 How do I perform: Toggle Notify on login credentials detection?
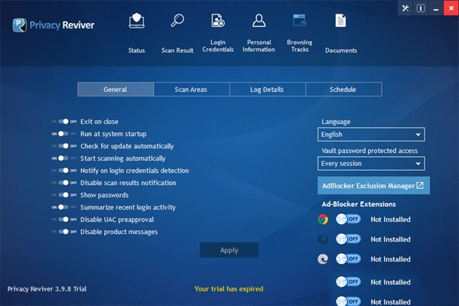64,171
